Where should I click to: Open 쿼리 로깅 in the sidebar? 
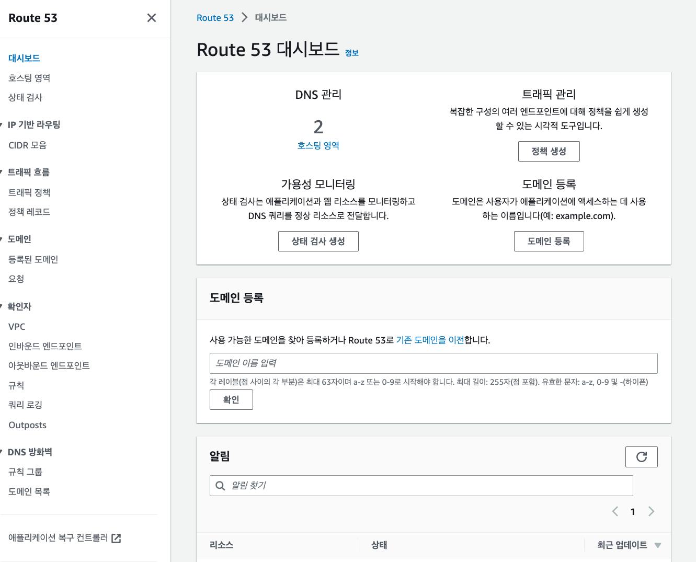(25, 405)
